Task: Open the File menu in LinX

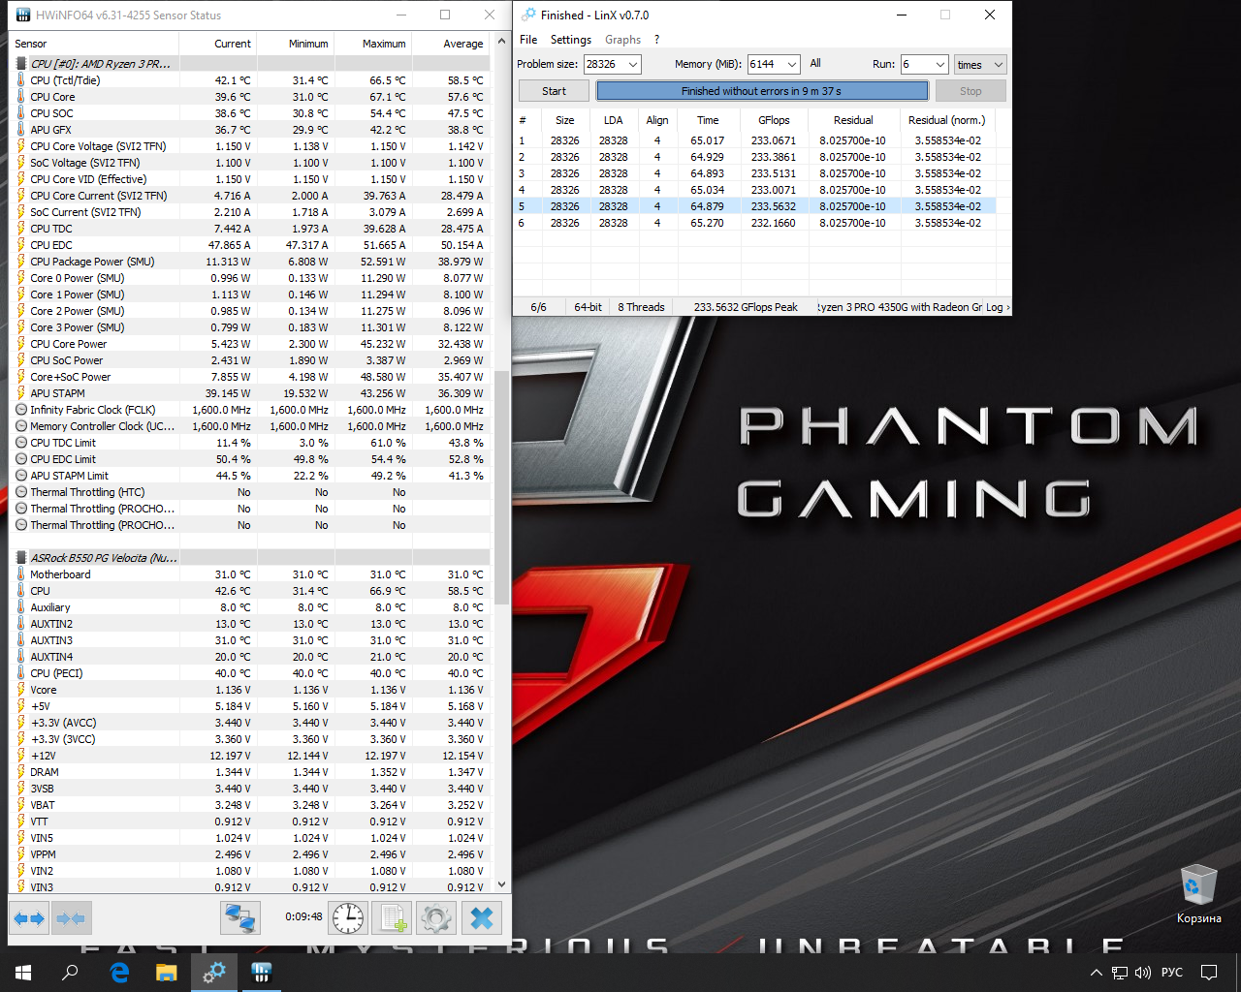Action: click(528, 40)
